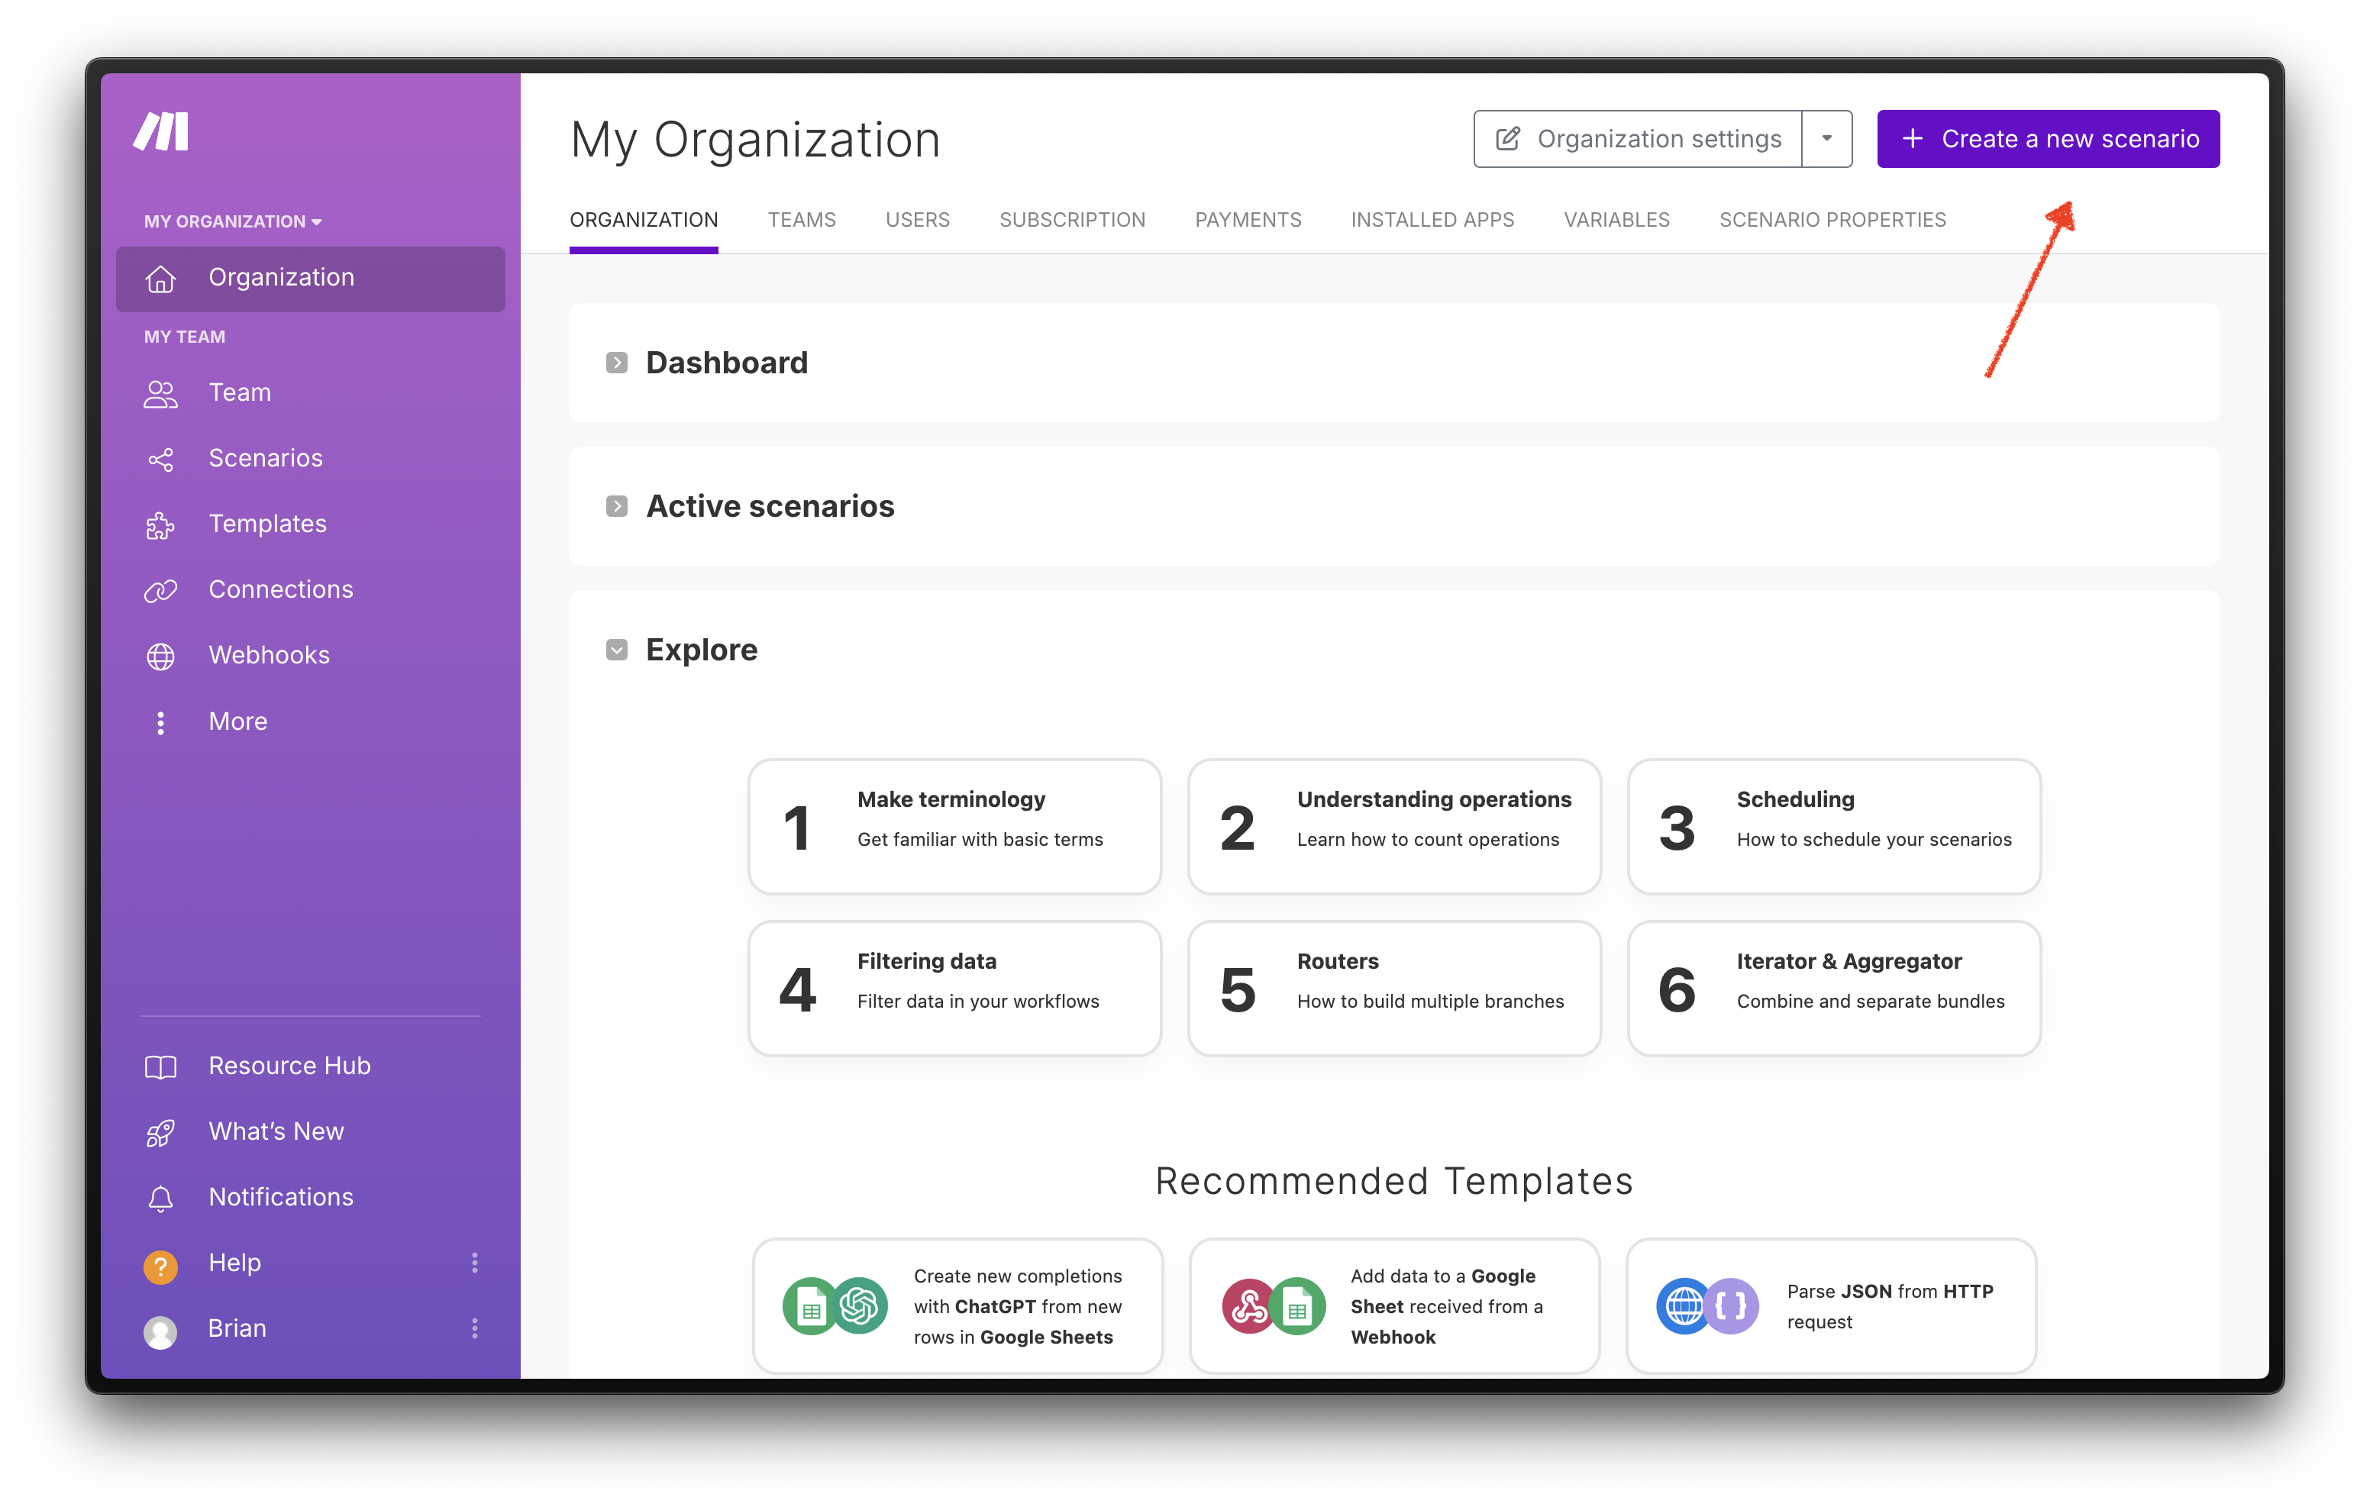Viewport: 2370px width, 1507px height.
Task: Click Create a new scenario button
Action: 2047,139
